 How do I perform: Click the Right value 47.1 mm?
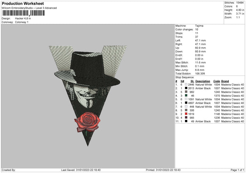click(200, 44)
